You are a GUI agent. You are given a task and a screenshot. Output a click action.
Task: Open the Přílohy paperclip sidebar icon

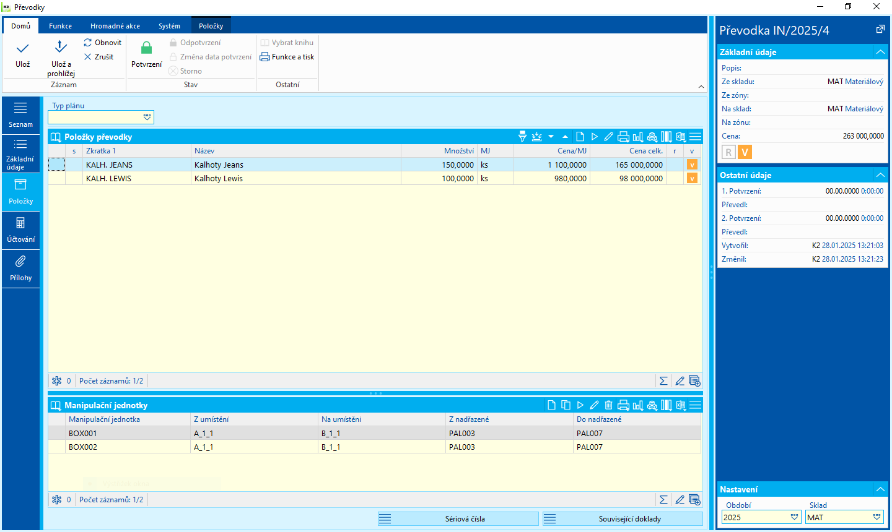(20, 267)
